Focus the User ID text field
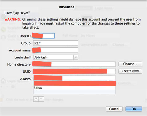The width and height of the screenshot is (147, 116). click(x=44, y=36)
